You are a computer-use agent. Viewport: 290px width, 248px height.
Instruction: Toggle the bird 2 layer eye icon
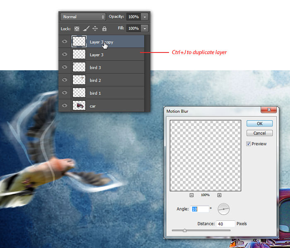(65, 80)
